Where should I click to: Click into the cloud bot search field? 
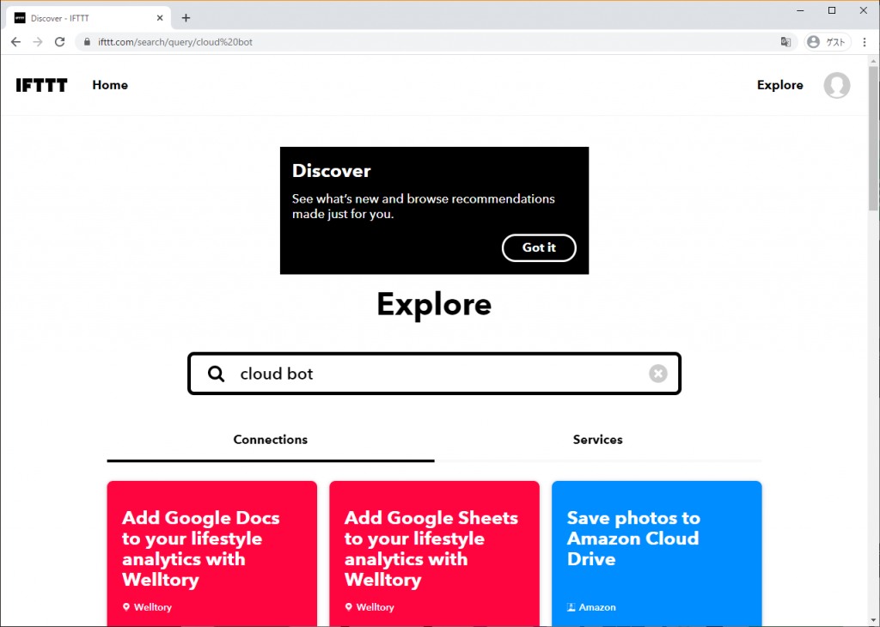pyautogui.click(x=434, y=374)
